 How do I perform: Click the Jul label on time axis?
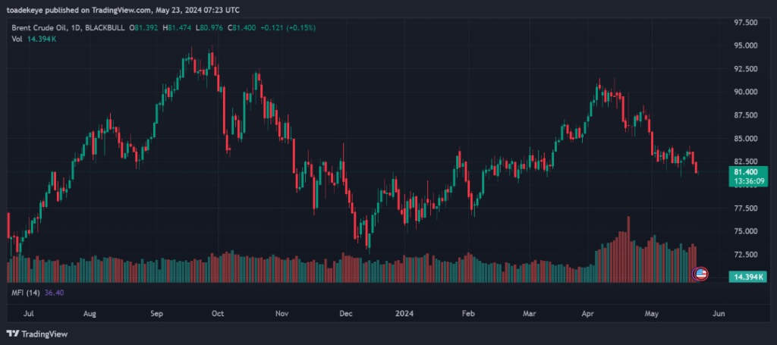click(27, 312)
